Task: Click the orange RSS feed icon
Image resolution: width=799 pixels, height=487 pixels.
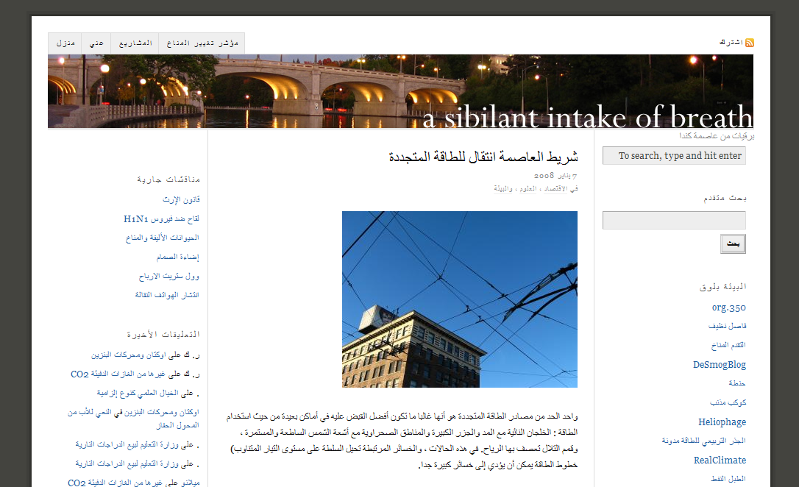Action: 749,43
